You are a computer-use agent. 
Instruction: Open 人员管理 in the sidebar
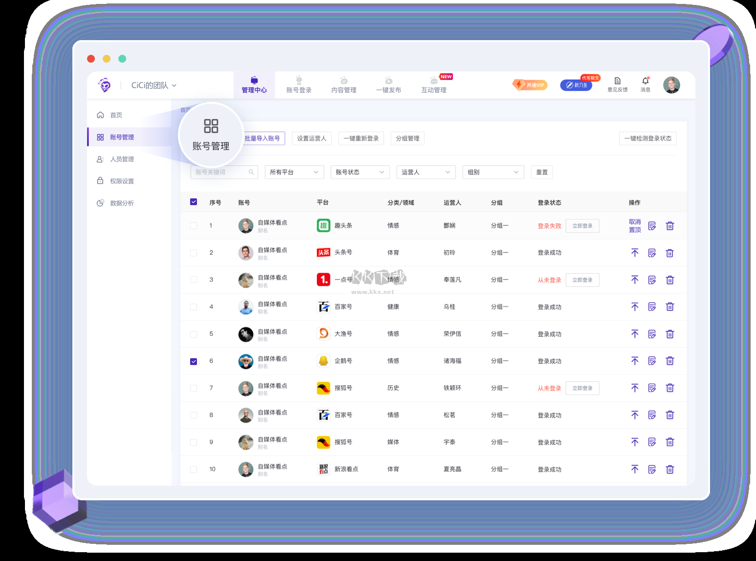click(x=122, y=159)
